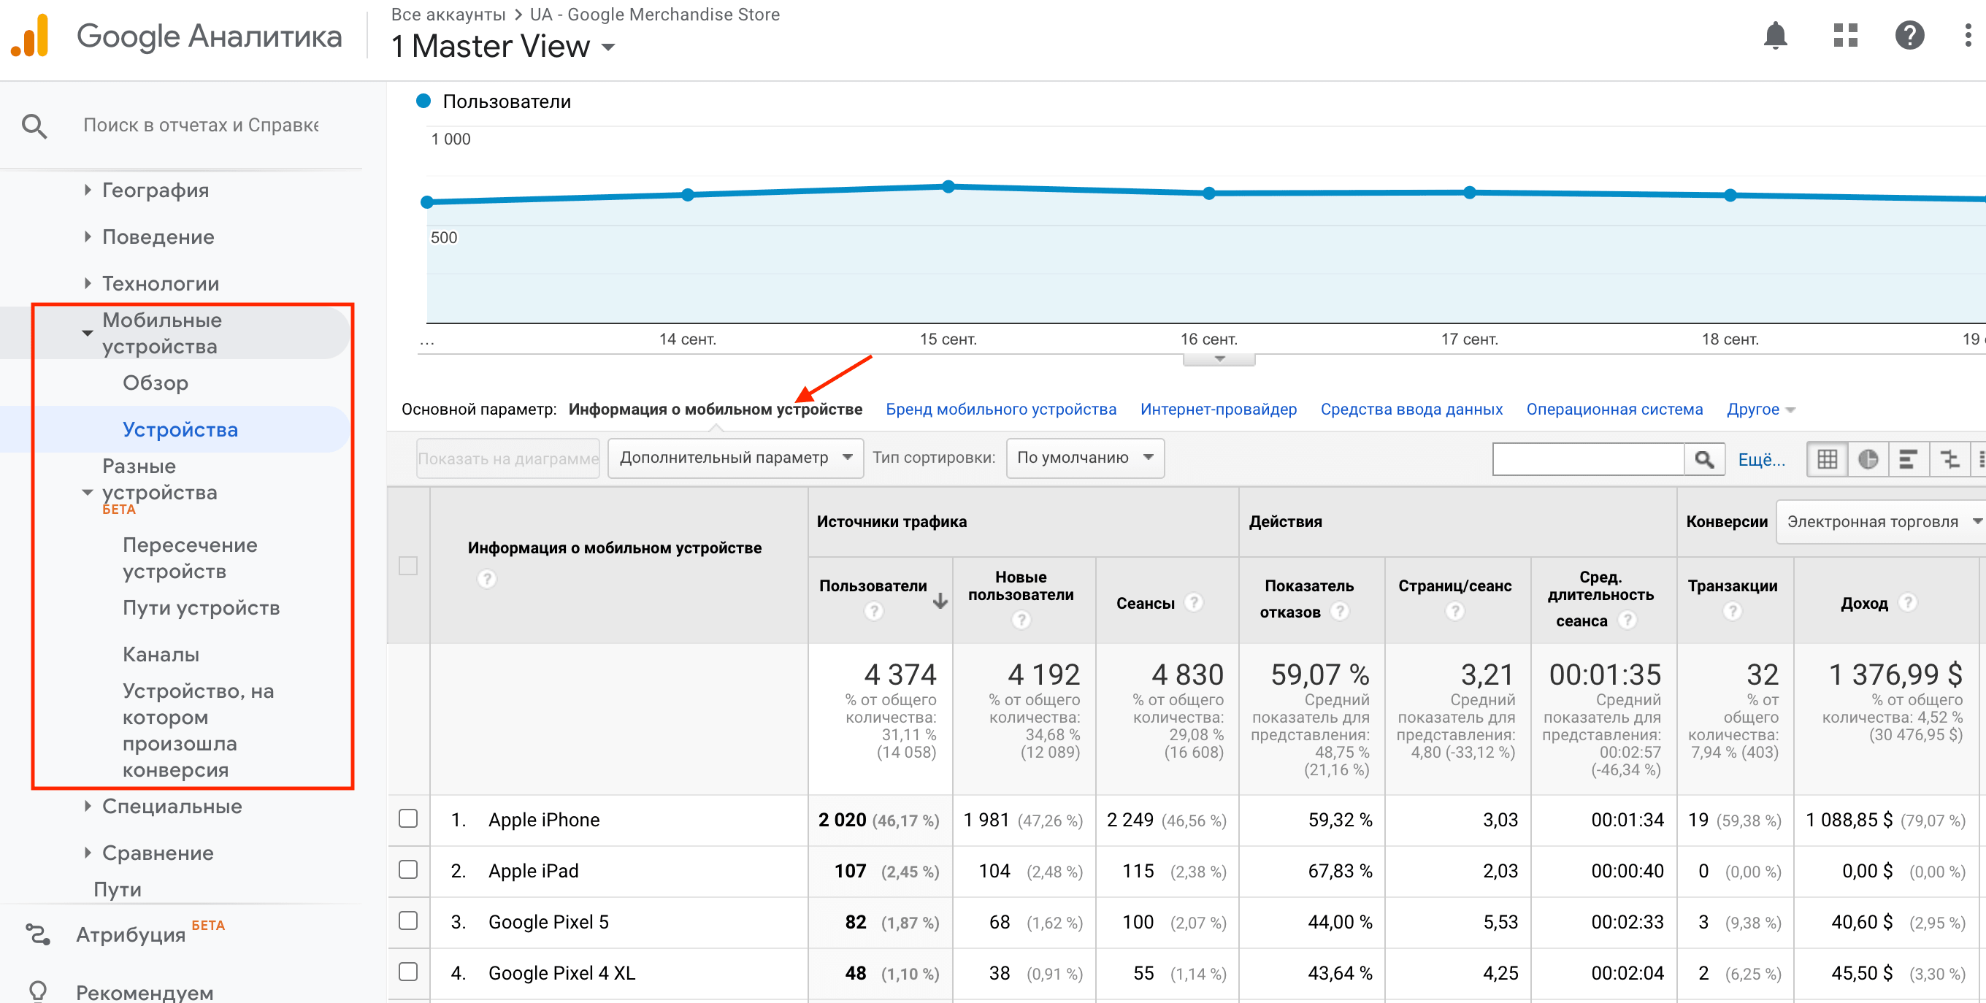Image resolution: width=1986 pixels, height=1003 pixels.
Task: Open the Google apps grid
Action: pyautogui.click(x=1845, y=36)
